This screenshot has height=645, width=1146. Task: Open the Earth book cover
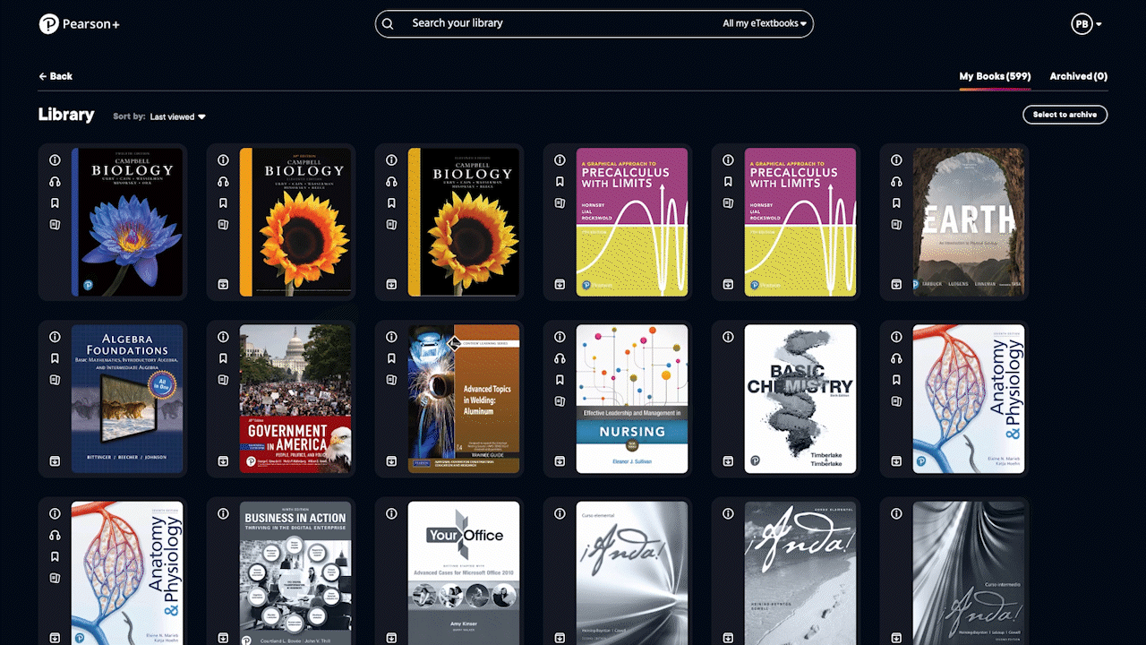pyautogui.click(x=969, y=222)
